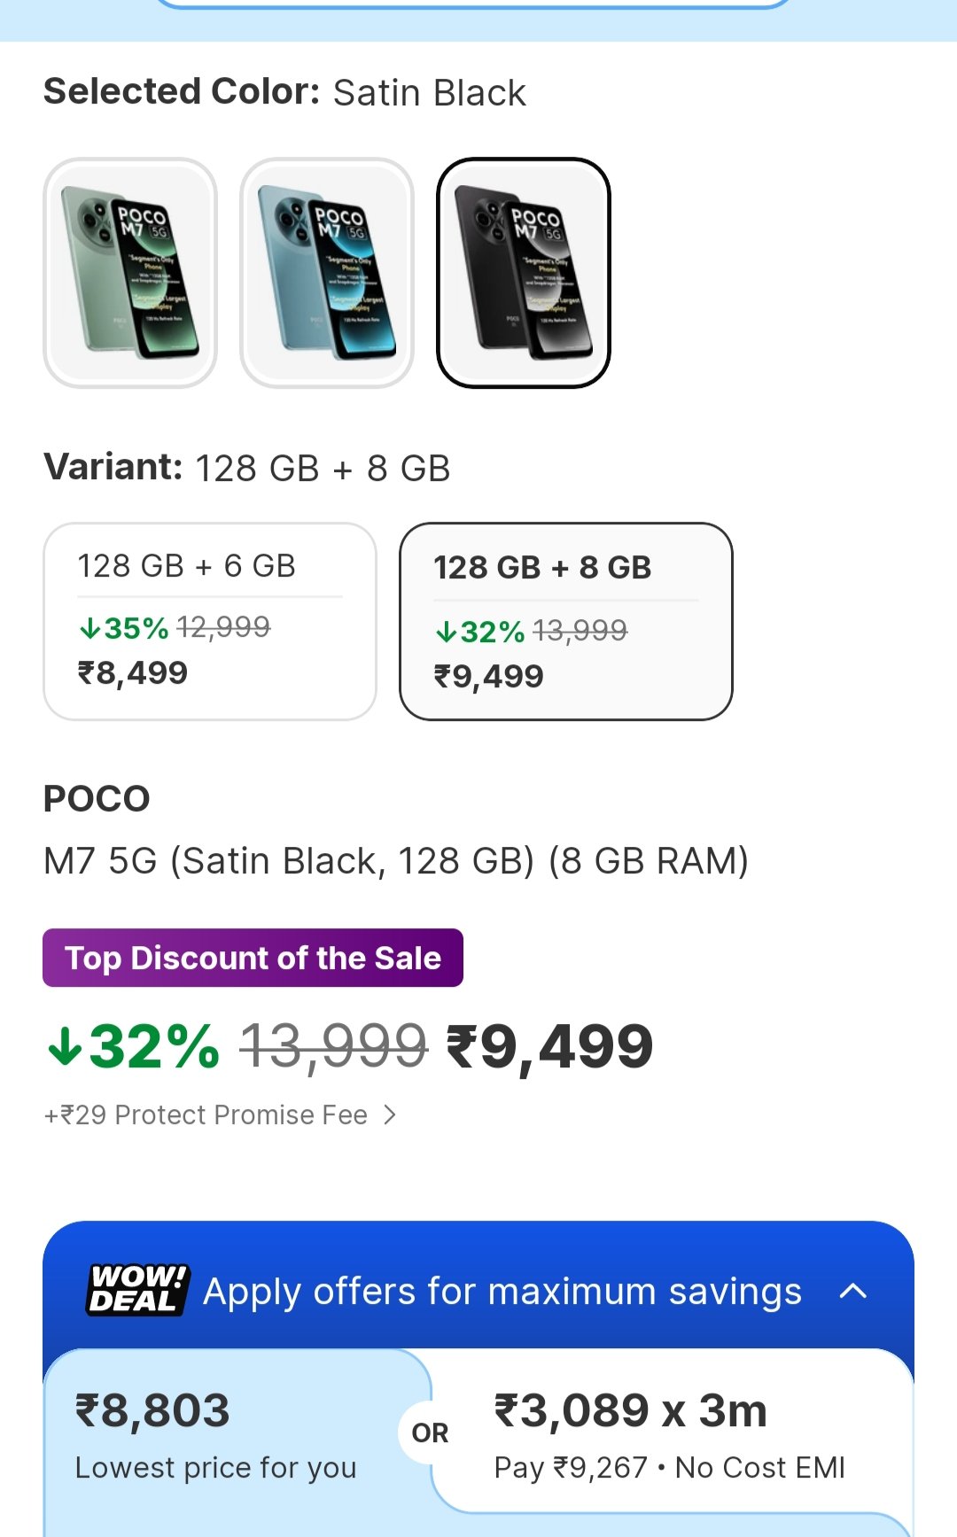957x1537 pixels.
Task: Tap the +₹29 Protect Promise Fee link
Action: 206,1114
